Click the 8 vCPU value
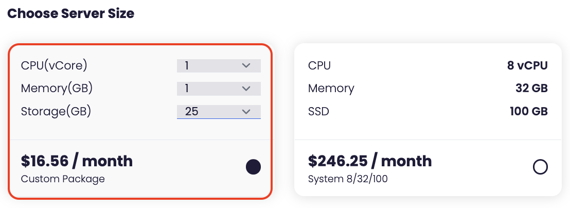The height and width of the screenshot is (208, 570). (527, 65)
